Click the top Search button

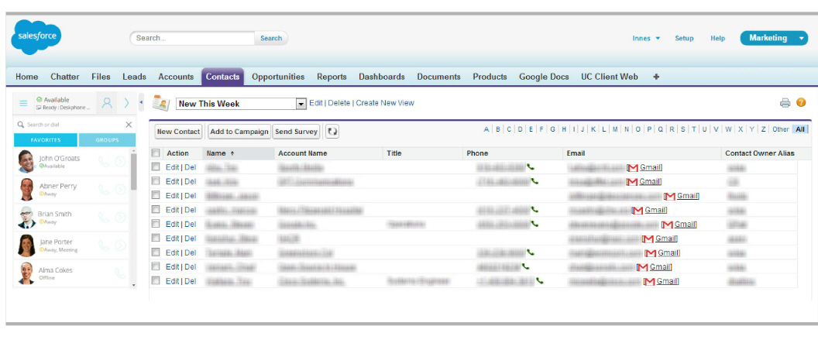point(271,38)
